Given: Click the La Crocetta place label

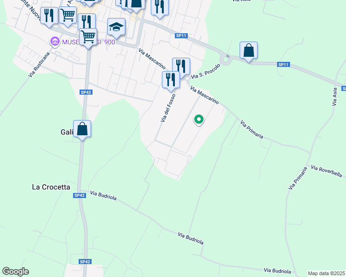Looking at the screenshot, I should pyautogui.click(x=51, y=187).
